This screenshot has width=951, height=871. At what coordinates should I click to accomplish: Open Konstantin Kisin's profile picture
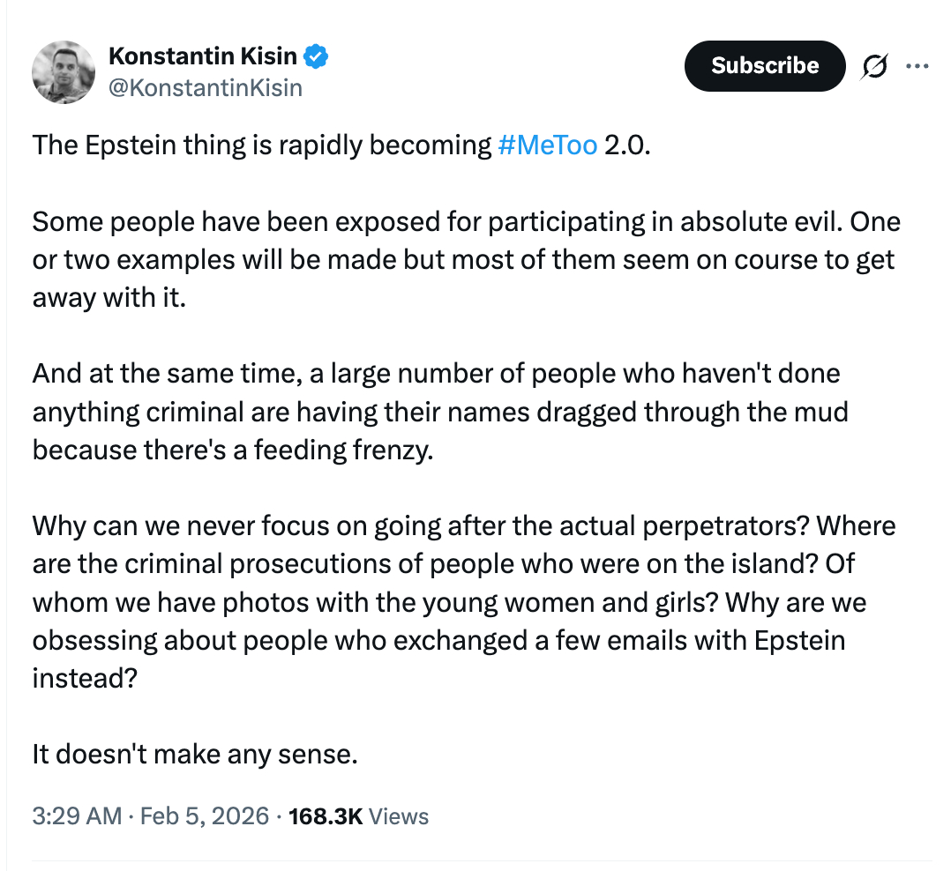point(64,72)
